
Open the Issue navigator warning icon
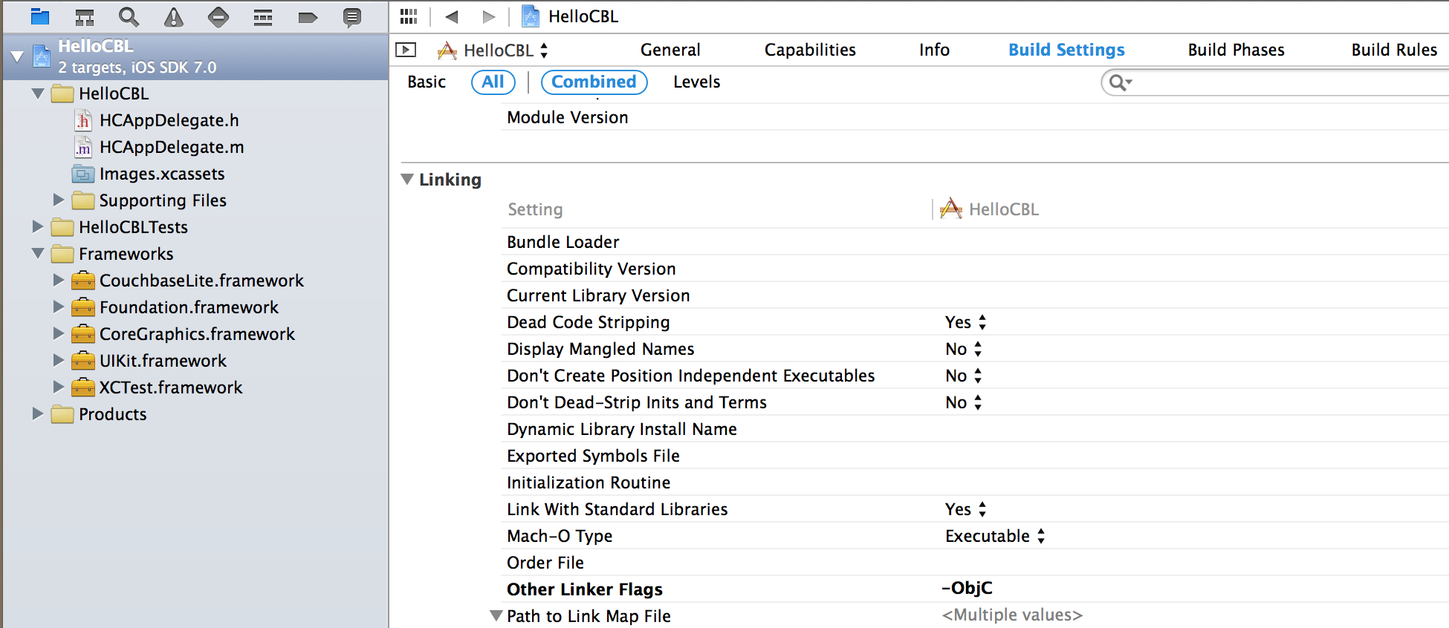point(173,17)
